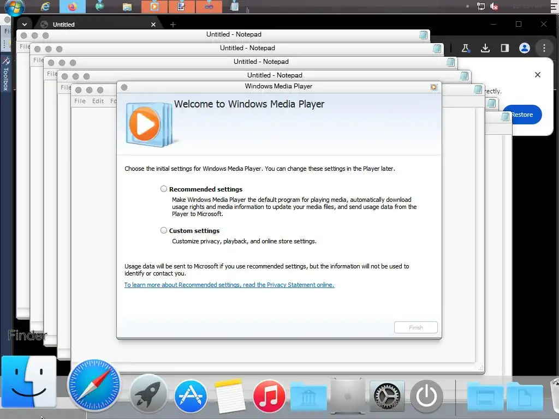This screenshot has height=419, width=559.
Task: Open File menu in front Notepad window
Action: point(80,101)
